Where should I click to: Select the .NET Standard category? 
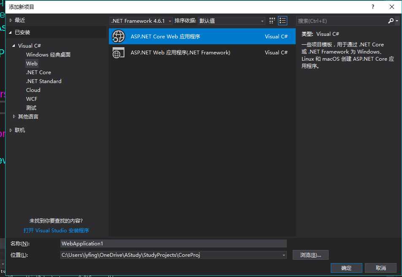(x=44, y=81)
